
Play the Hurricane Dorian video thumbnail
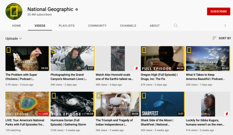pyautogui.click(x=72, y=104)
